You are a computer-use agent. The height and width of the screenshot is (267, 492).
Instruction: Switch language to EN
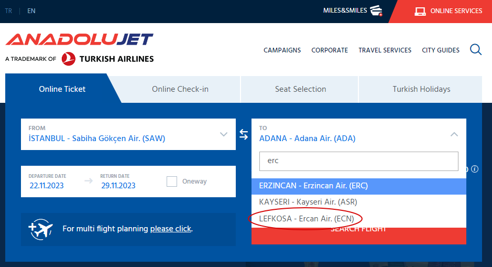31,11
